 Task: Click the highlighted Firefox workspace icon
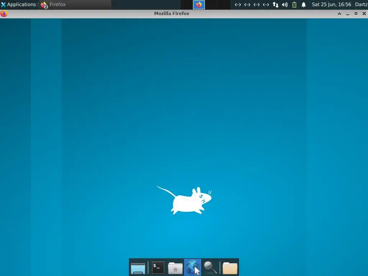click(x=199, y=5)
